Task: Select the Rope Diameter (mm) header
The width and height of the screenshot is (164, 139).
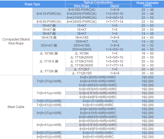Action: point(147,4)
